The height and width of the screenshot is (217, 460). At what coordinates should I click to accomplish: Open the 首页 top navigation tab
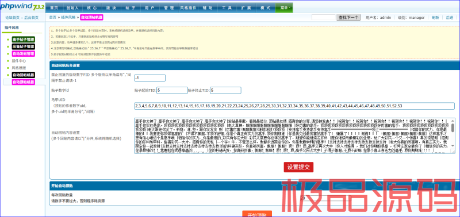54,8
